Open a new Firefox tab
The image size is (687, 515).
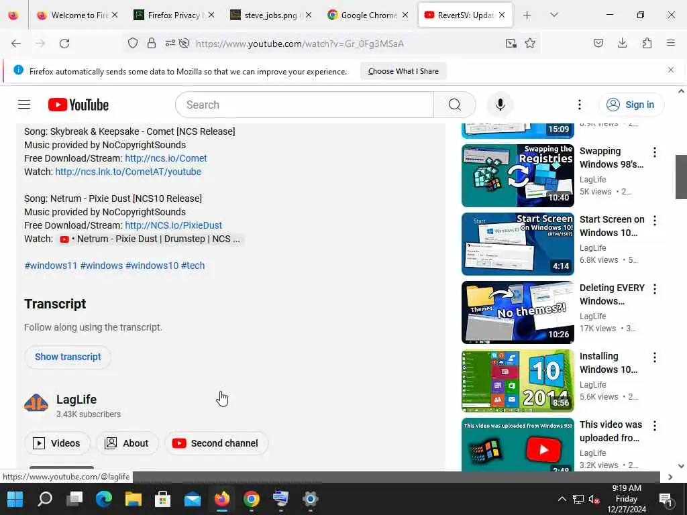tap(527, 15)
